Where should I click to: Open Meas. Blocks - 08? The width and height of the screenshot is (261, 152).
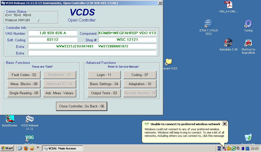[x=24, y=84]
